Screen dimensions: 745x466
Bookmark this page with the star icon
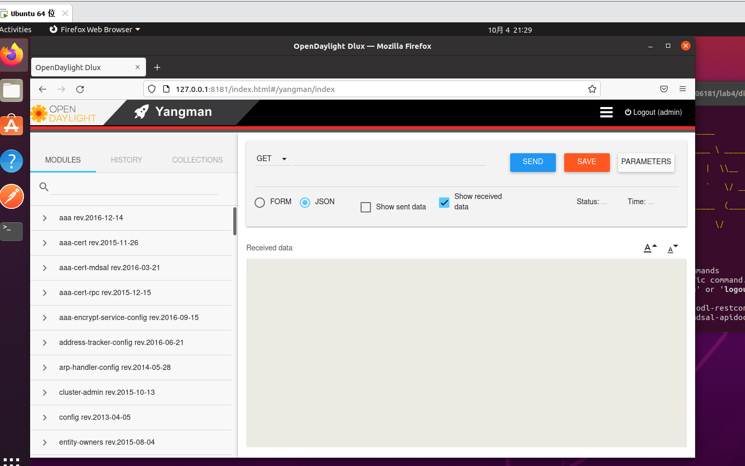592,89
